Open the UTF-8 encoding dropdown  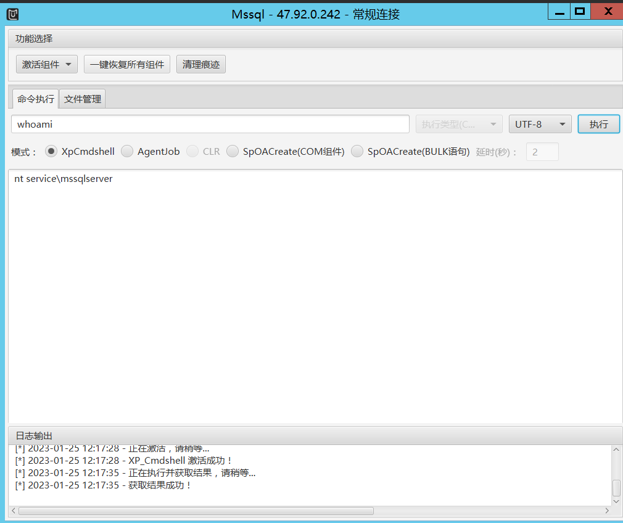[x=540, y=125]
